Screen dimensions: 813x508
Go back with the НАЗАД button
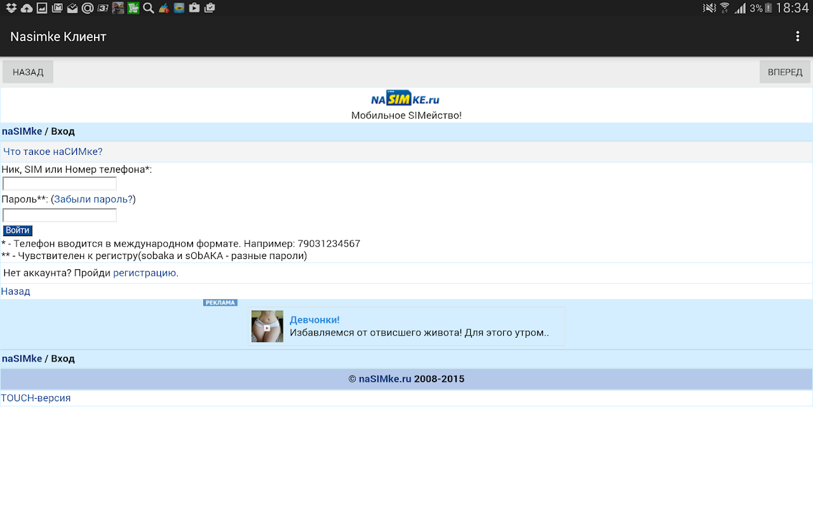pos(28,72)
